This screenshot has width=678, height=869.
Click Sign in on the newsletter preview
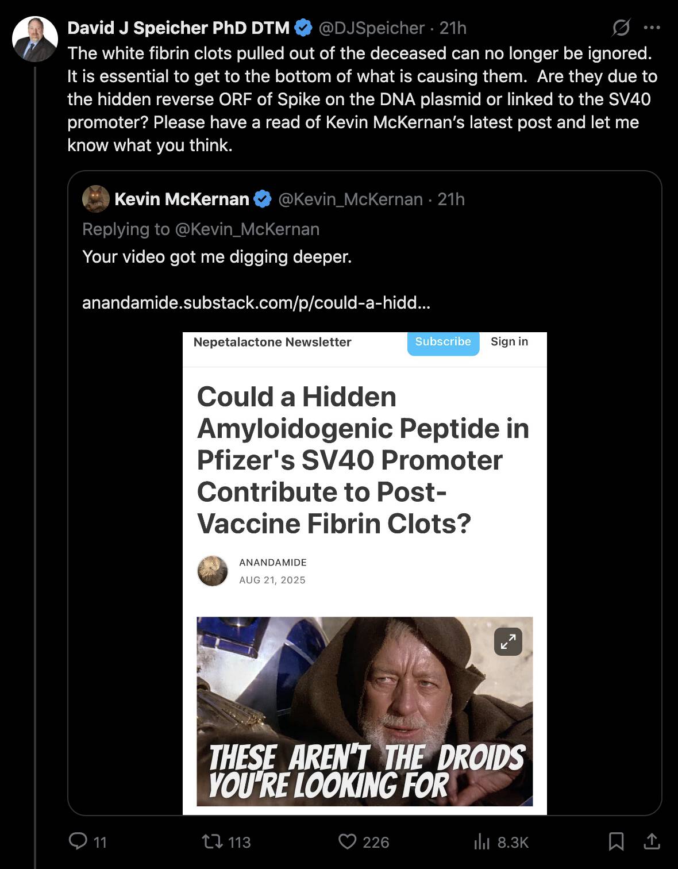click(509, 341)
